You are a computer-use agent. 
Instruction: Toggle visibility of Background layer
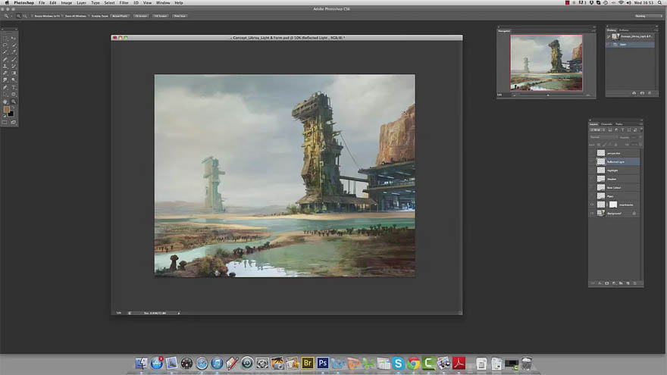[592, 214]
